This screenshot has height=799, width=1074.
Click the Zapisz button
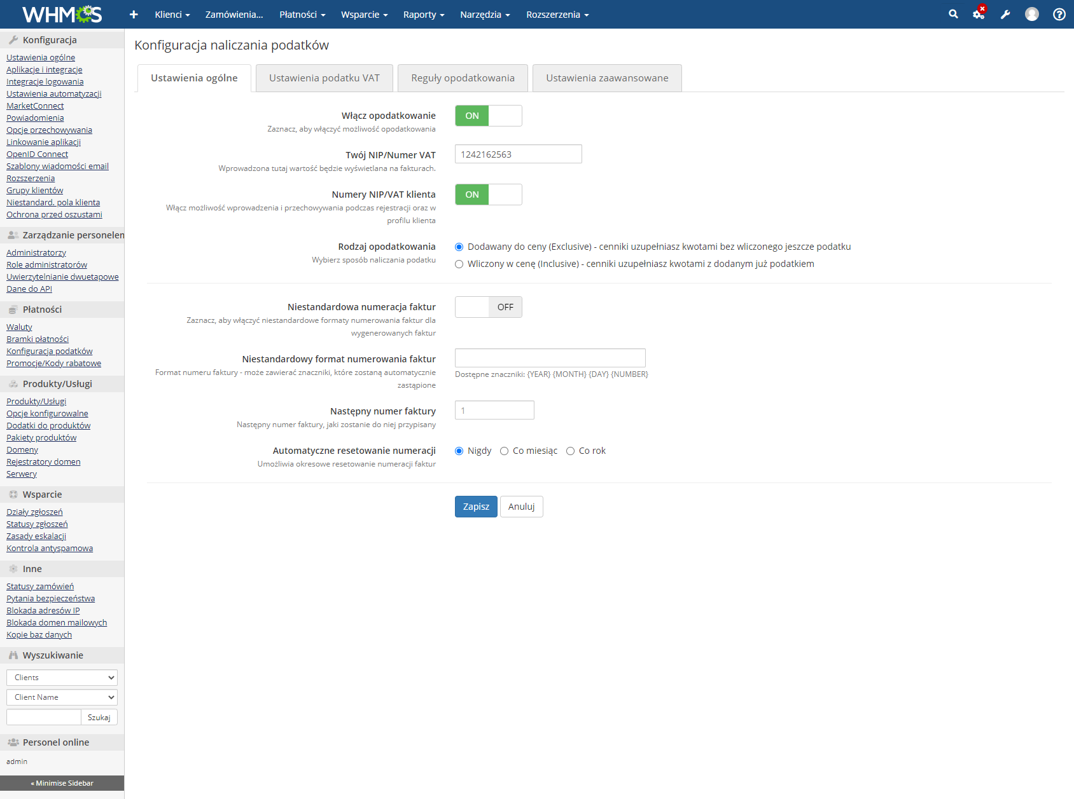475,507
